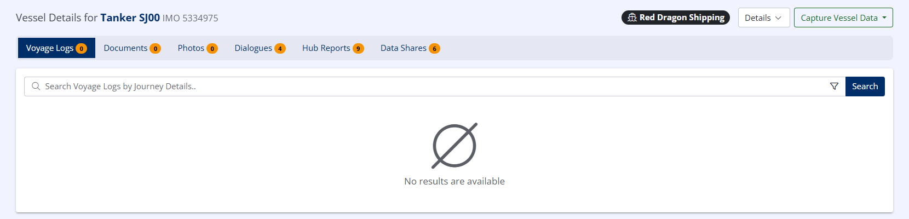The height and width of the screenshot is (219, 909).
Task: Focus the Search Voyage Logs input field
Action: point(427,87)
